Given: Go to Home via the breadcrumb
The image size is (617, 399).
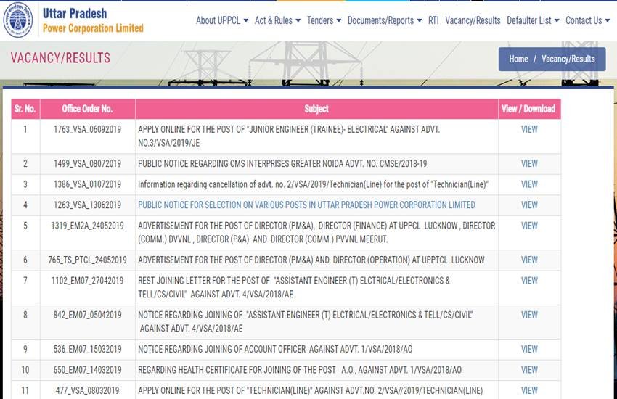Looking at the screenshot, I should point(518,59).
